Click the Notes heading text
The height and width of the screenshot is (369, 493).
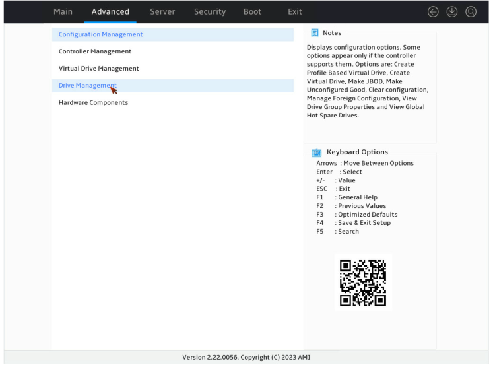click(332, 33)
